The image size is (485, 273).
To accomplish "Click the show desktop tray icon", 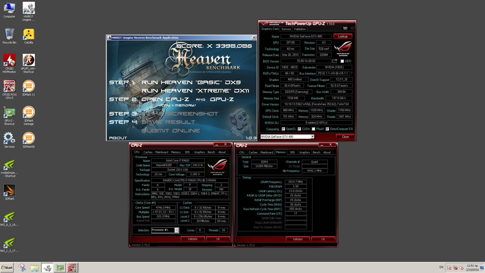I will coord(482,268).
